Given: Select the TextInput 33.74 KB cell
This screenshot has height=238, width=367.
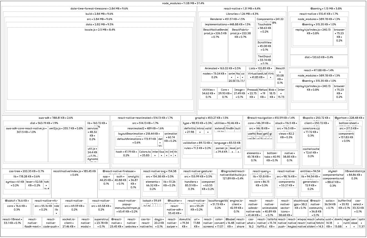Looking at the screenshot, I should [x=264, y=59].
